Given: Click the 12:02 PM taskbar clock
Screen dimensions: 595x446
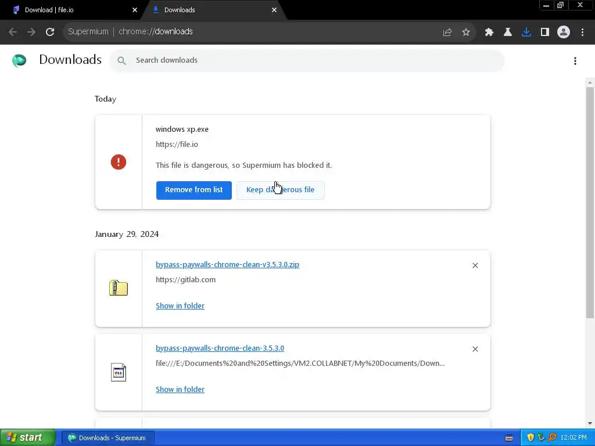Looking at the screenshot, I should [x=574, y=438].
